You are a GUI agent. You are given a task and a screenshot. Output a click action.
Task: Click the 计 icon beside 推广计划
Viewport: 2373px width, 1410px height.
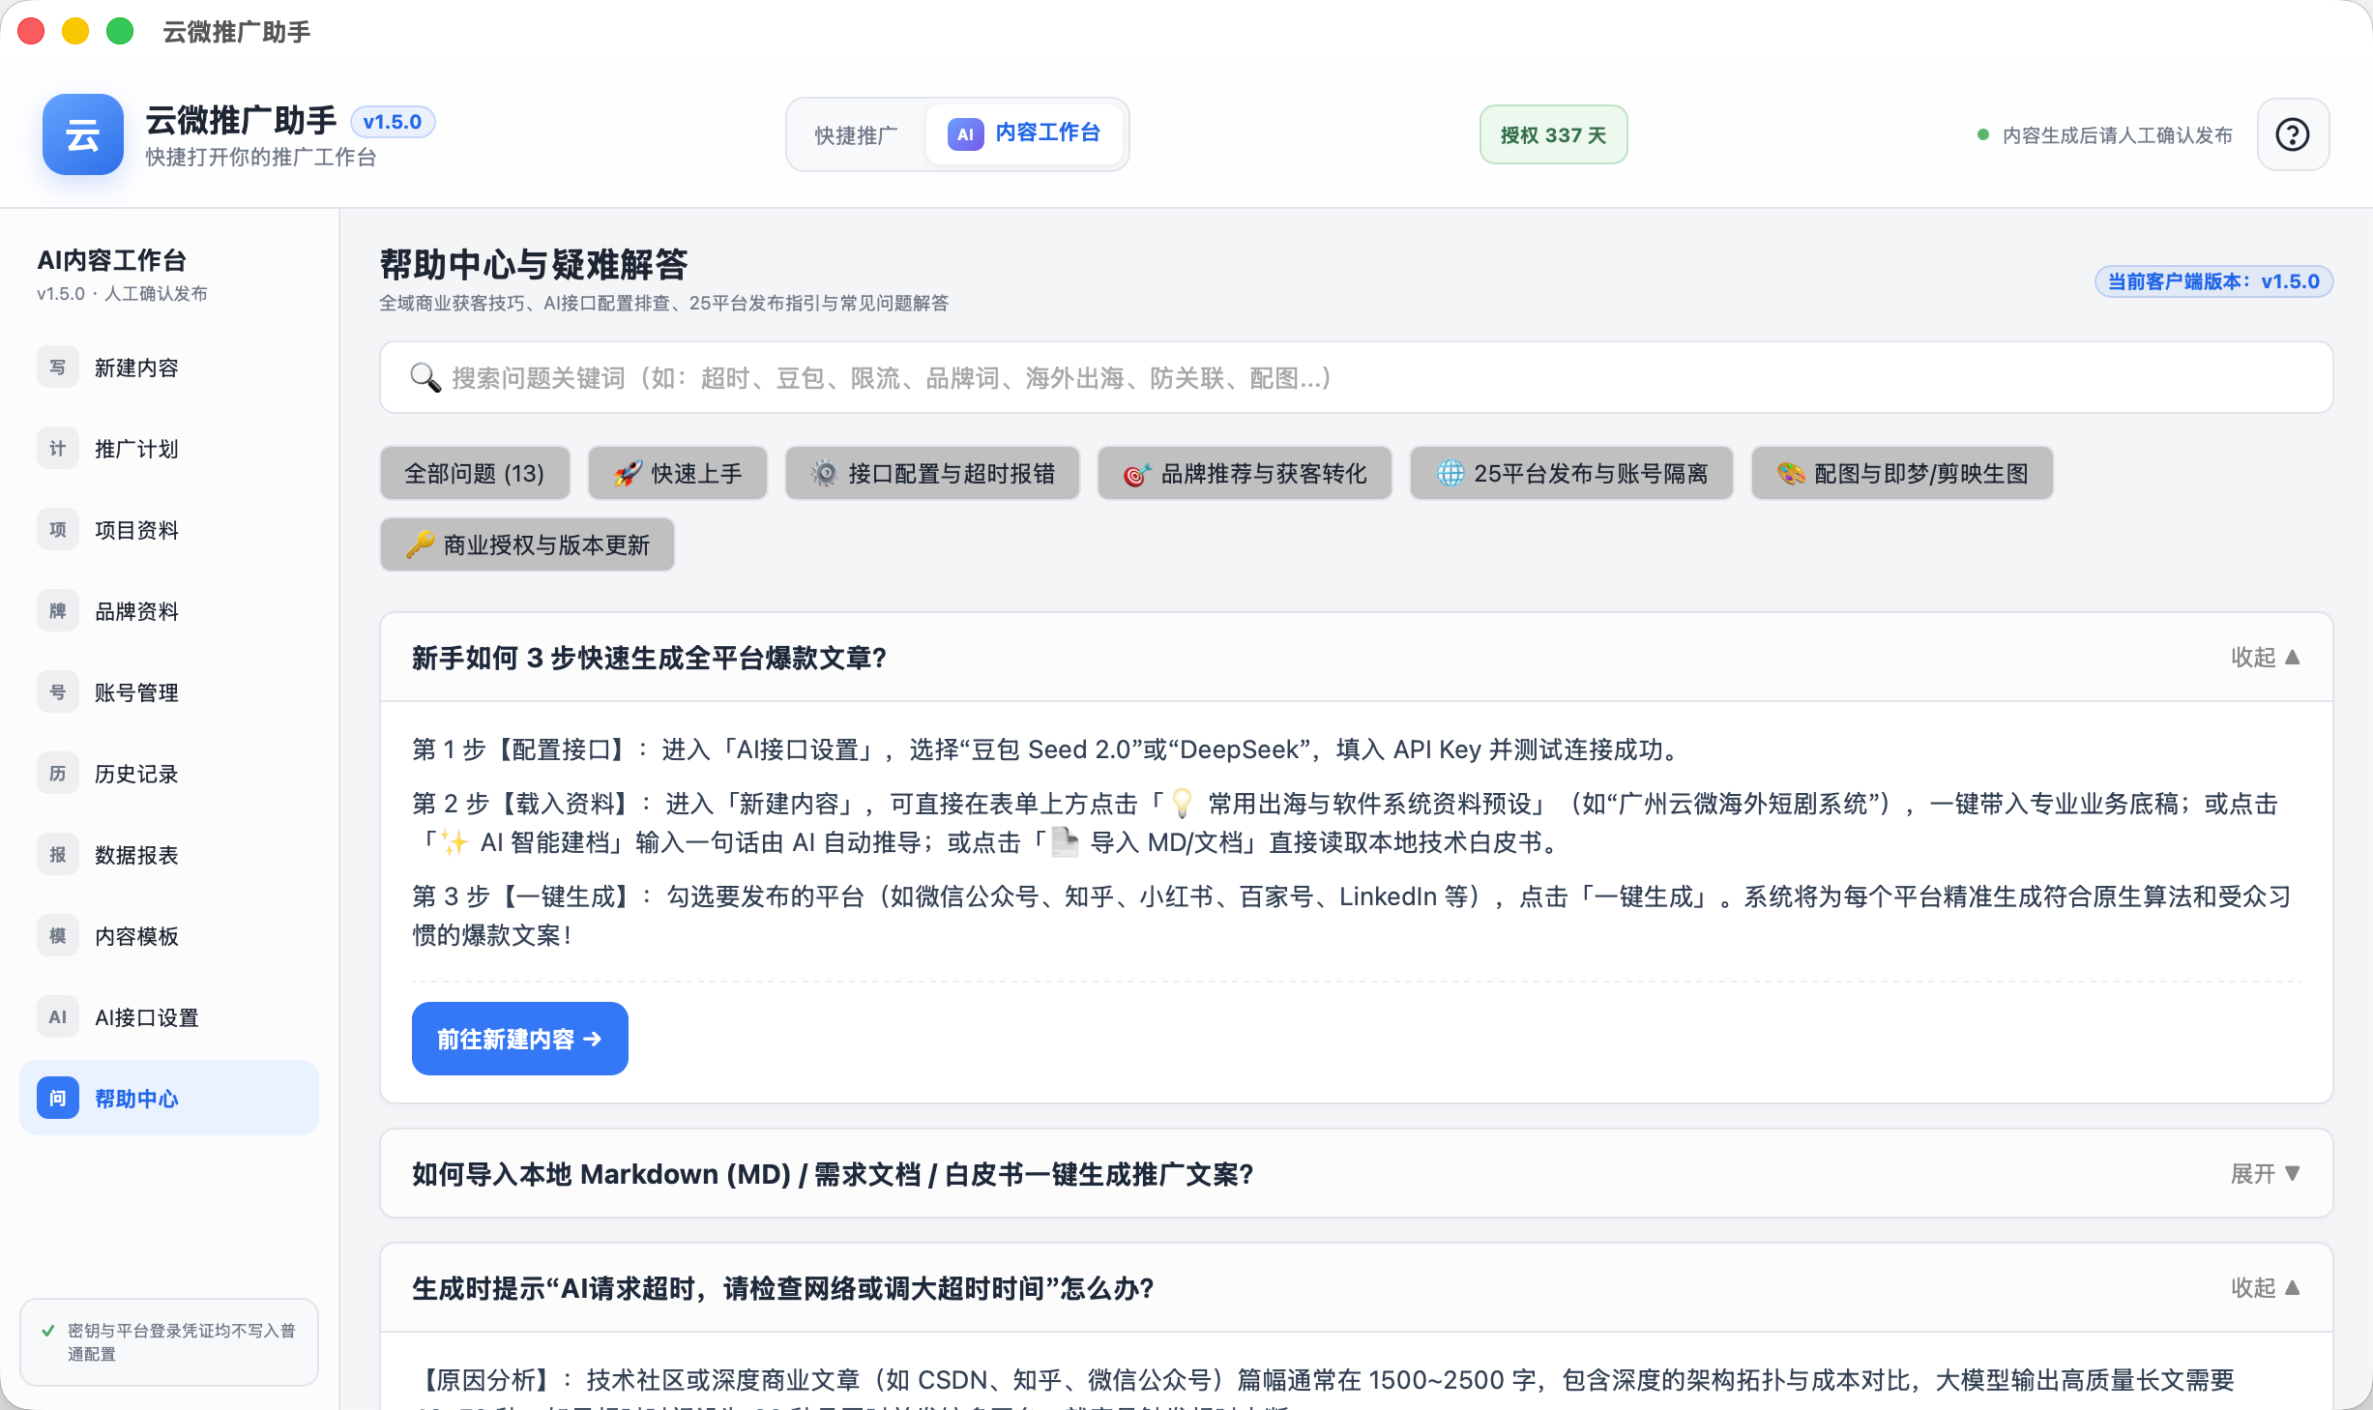pos(58,449)
